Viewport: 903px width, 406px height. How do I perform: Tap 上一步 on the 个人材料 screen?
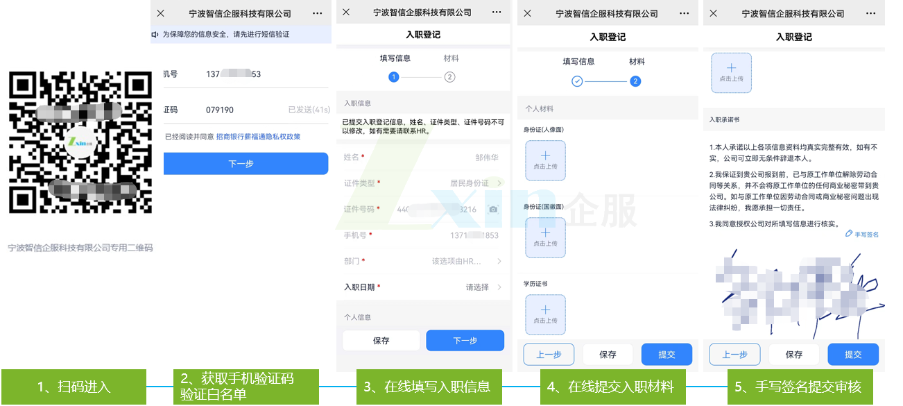coord(549,355)
